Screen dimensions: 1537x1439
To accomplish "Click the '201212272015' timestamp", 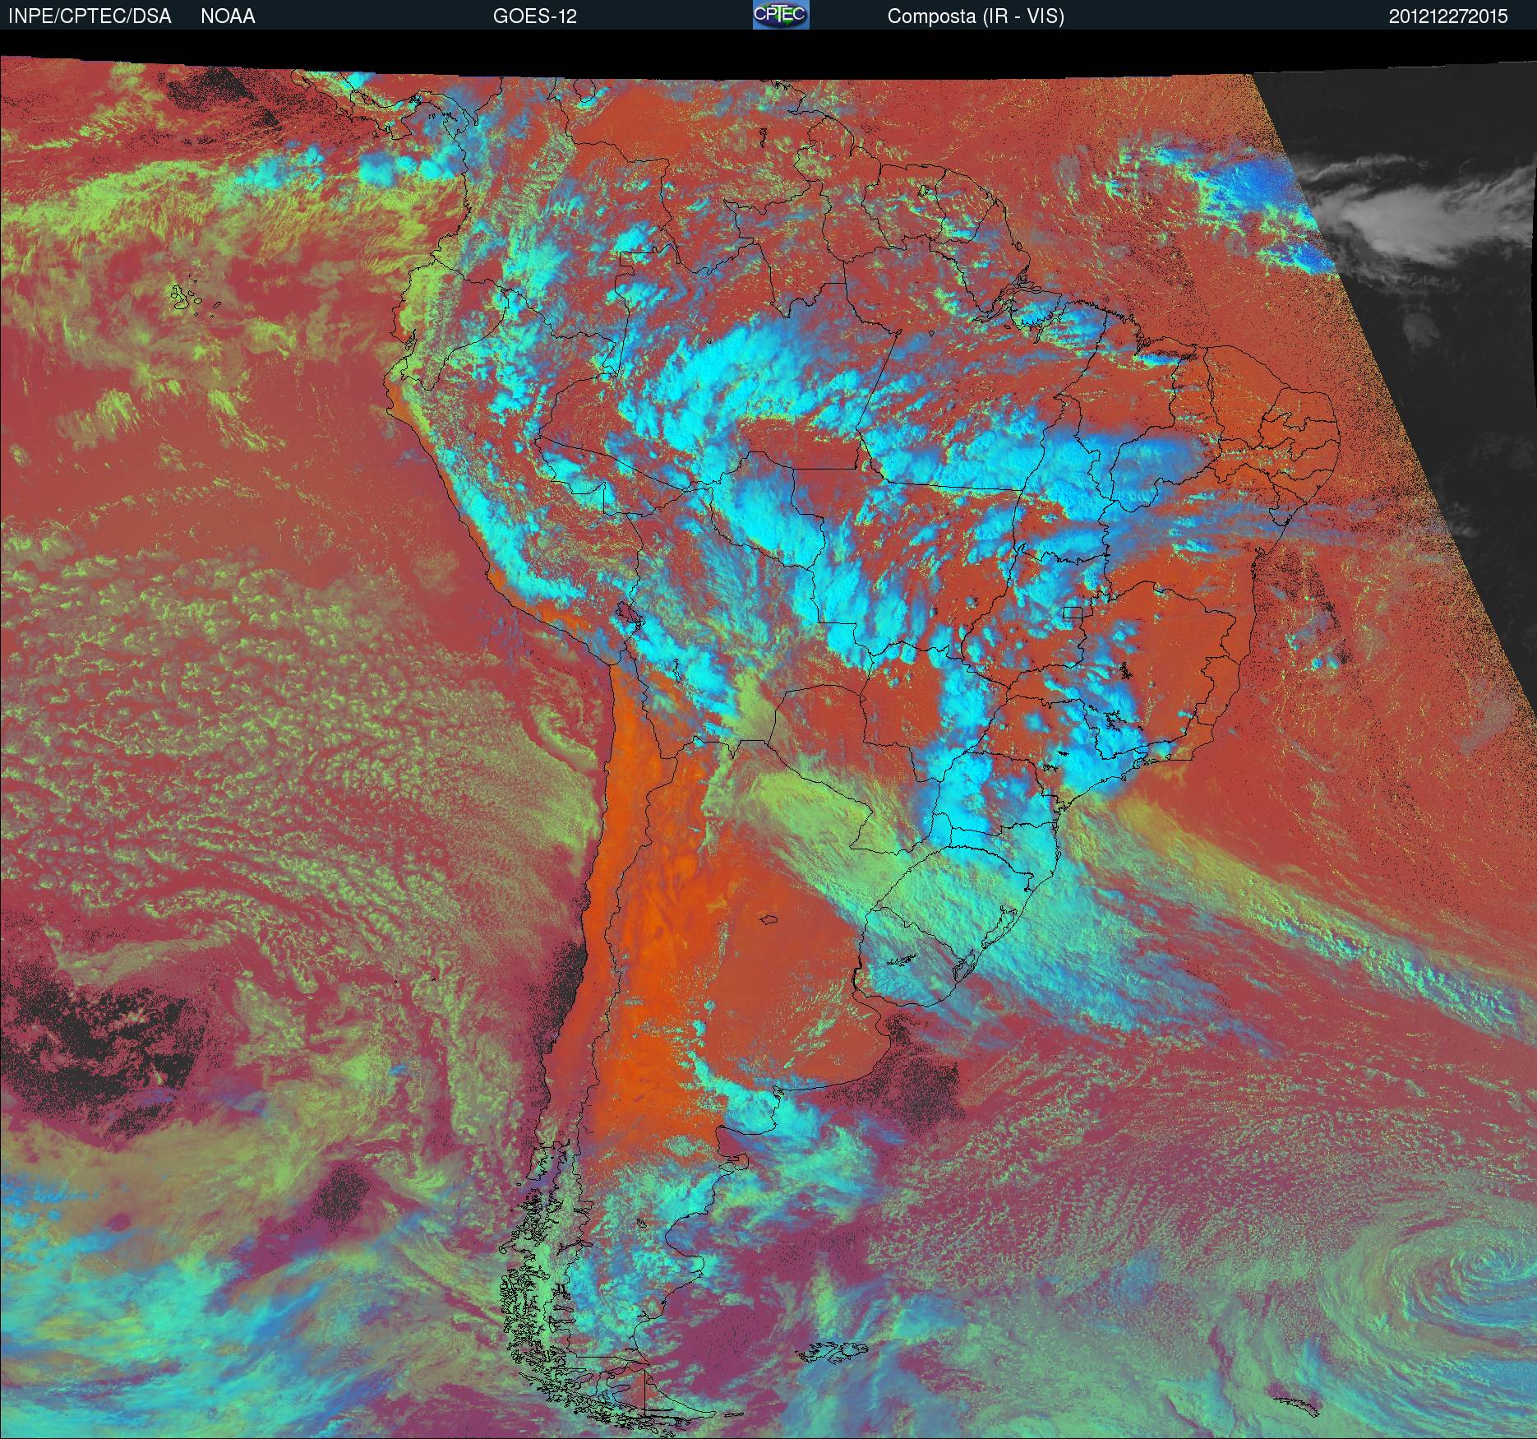I will tap(1448, 16).
